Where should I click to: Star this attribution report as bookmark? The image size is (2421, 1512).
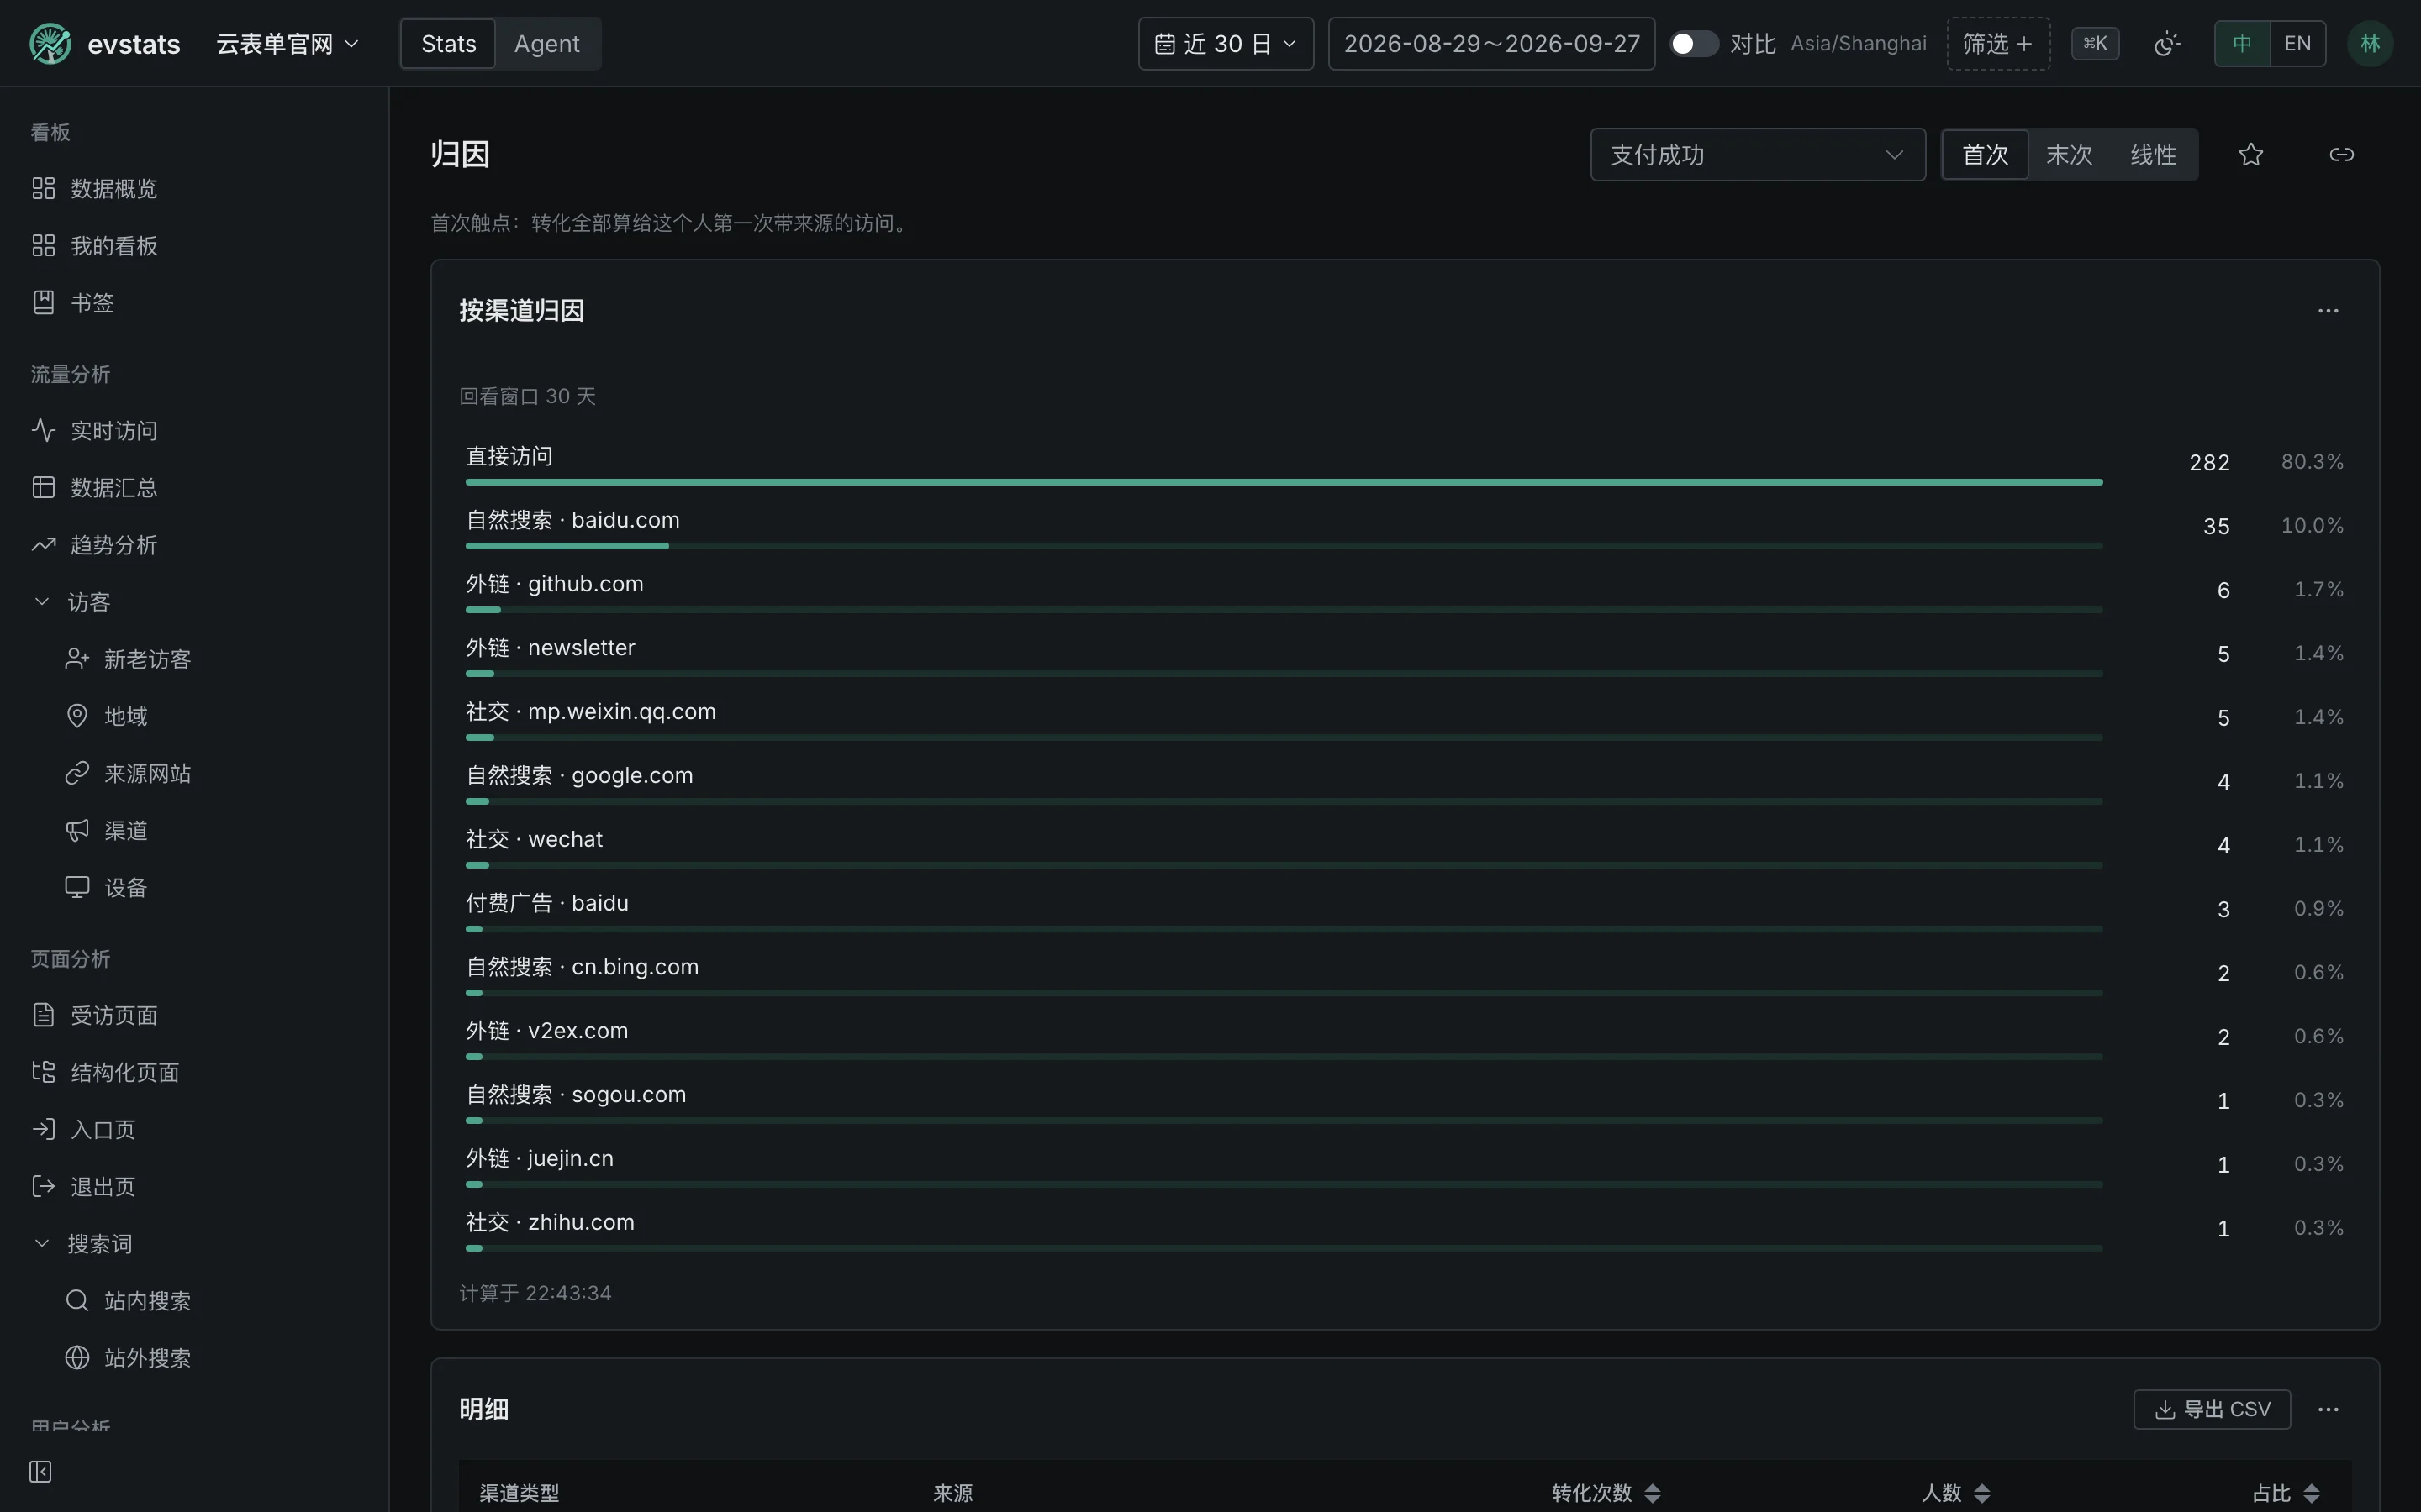2251,155
